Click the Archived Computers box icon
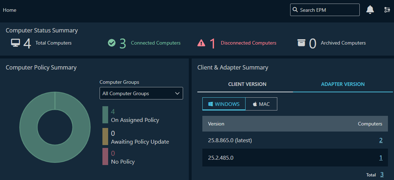394x180 pixels. 301,43
